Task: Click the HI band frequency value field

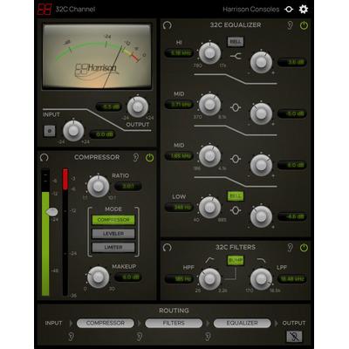Action: [x=179, y=53]
